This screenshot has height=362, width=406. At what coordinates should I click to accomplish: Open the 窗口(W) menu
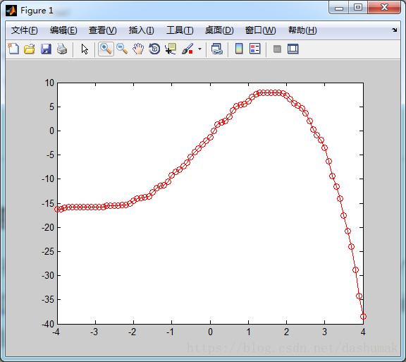(x=260, y=30)
